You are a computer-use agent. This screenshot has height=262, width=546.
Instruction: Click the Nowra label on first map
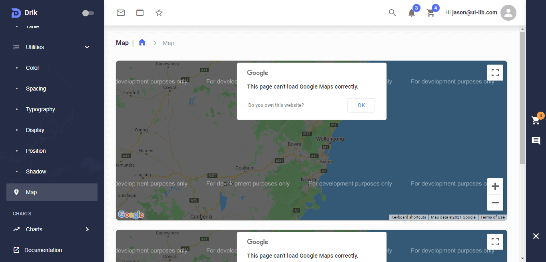[x=309, y=179]
